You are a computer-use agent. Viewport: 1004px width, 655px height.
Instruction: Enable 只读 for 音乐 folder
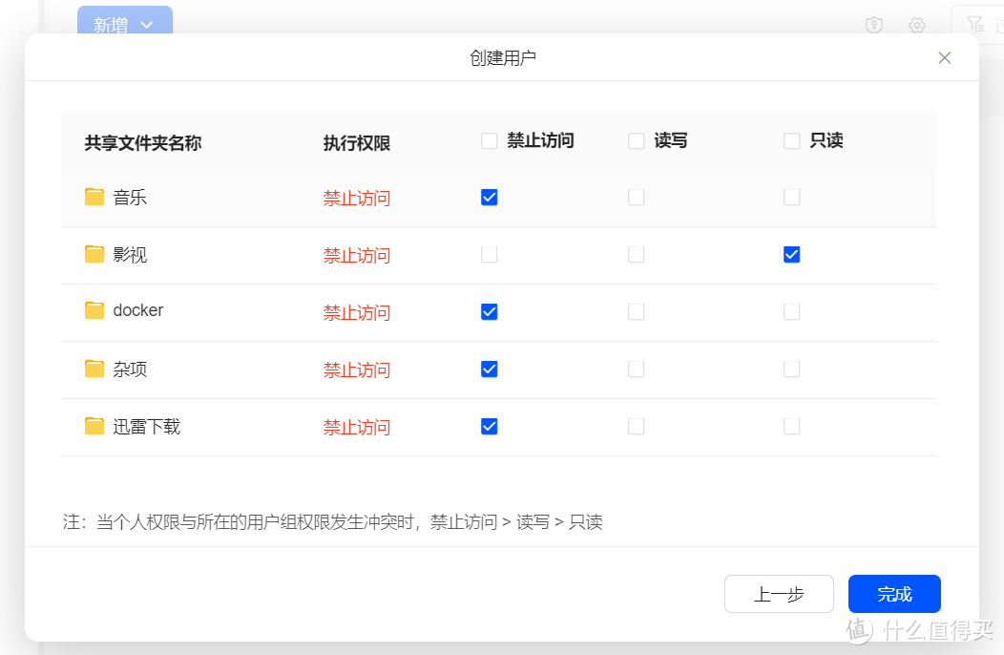click(791, 198)
